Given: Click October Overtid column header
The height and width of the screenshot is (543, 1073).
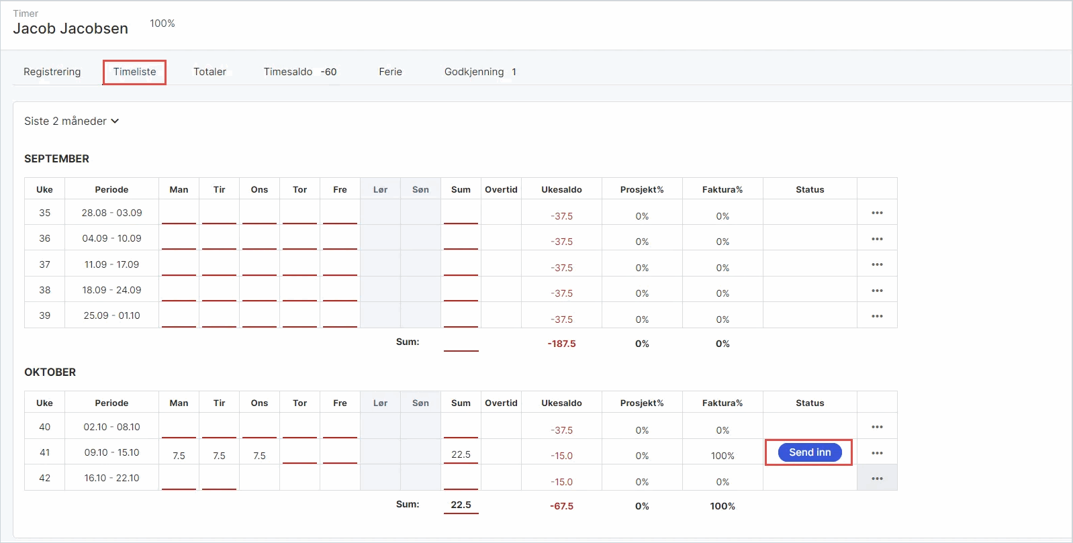Looking at the screenshot, I should pos(501,403).
